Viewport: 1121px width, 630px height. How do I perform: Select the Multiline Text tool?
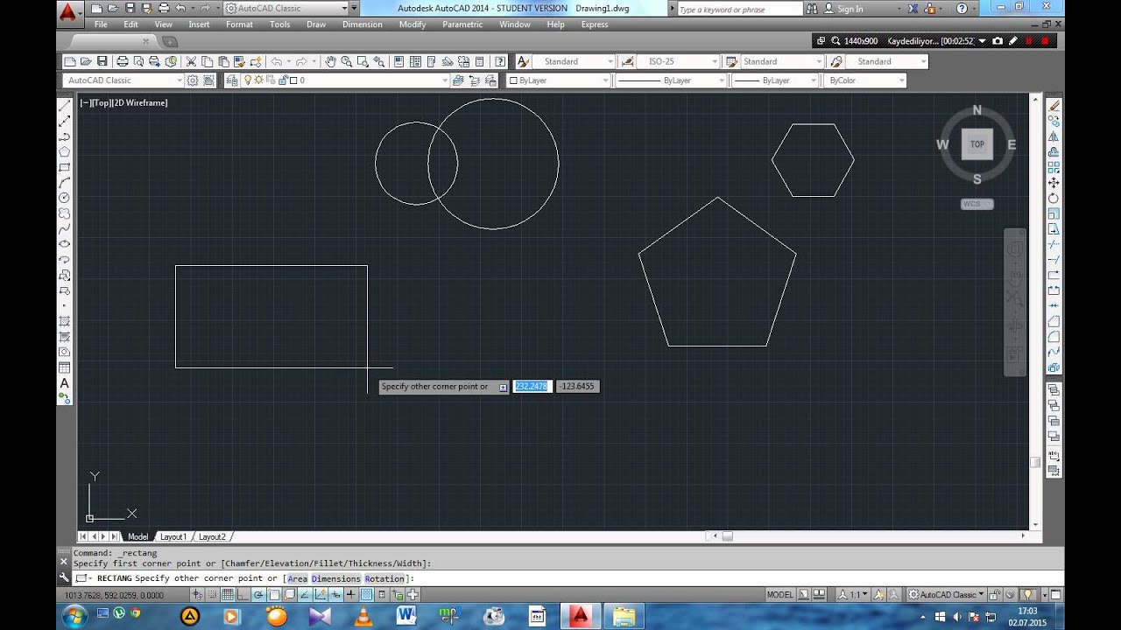pos(64,383)
